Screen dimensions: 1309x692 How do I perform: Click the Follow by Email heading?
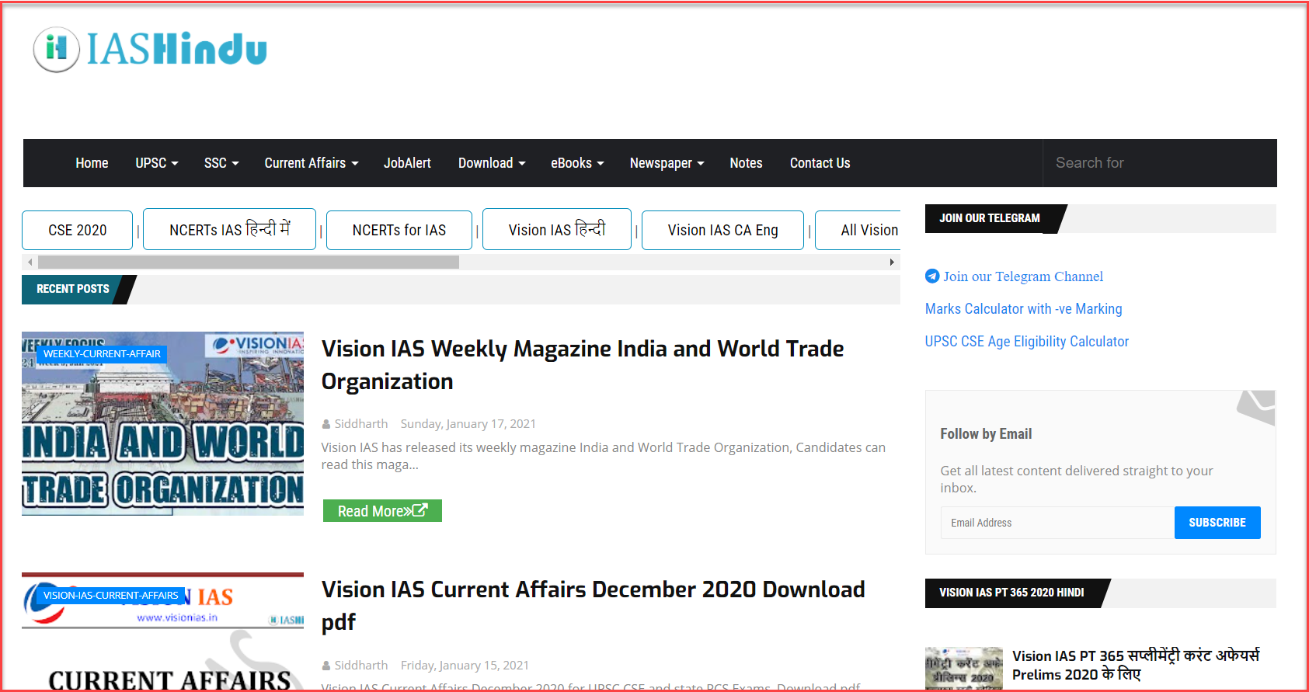[x=986, y=434]
